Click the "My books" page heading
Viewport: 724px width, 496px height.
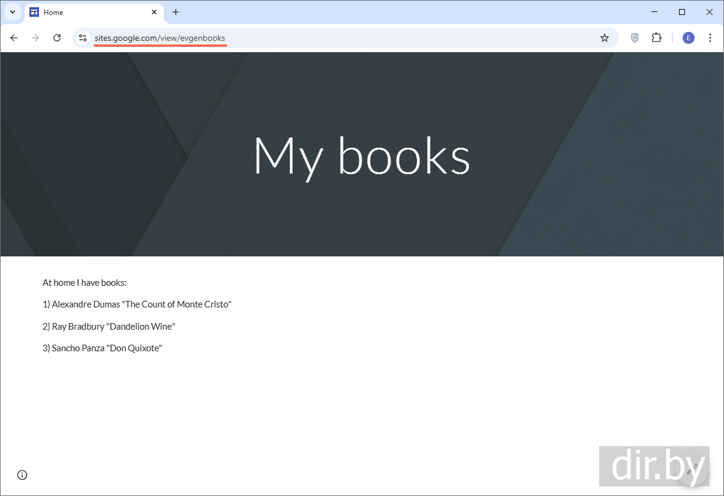pyautogui.click(x=362, y=156)
